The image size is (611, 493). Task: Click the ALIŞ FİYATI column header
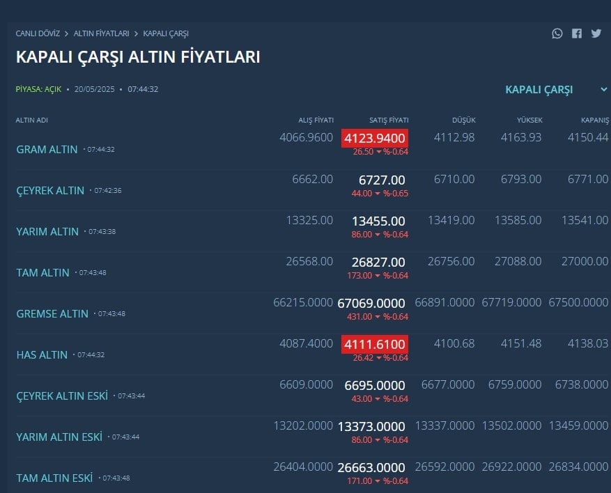coord(316,120)
